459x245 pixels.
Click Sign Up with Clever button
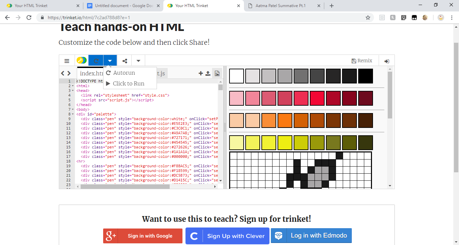(x=227, y=236)
